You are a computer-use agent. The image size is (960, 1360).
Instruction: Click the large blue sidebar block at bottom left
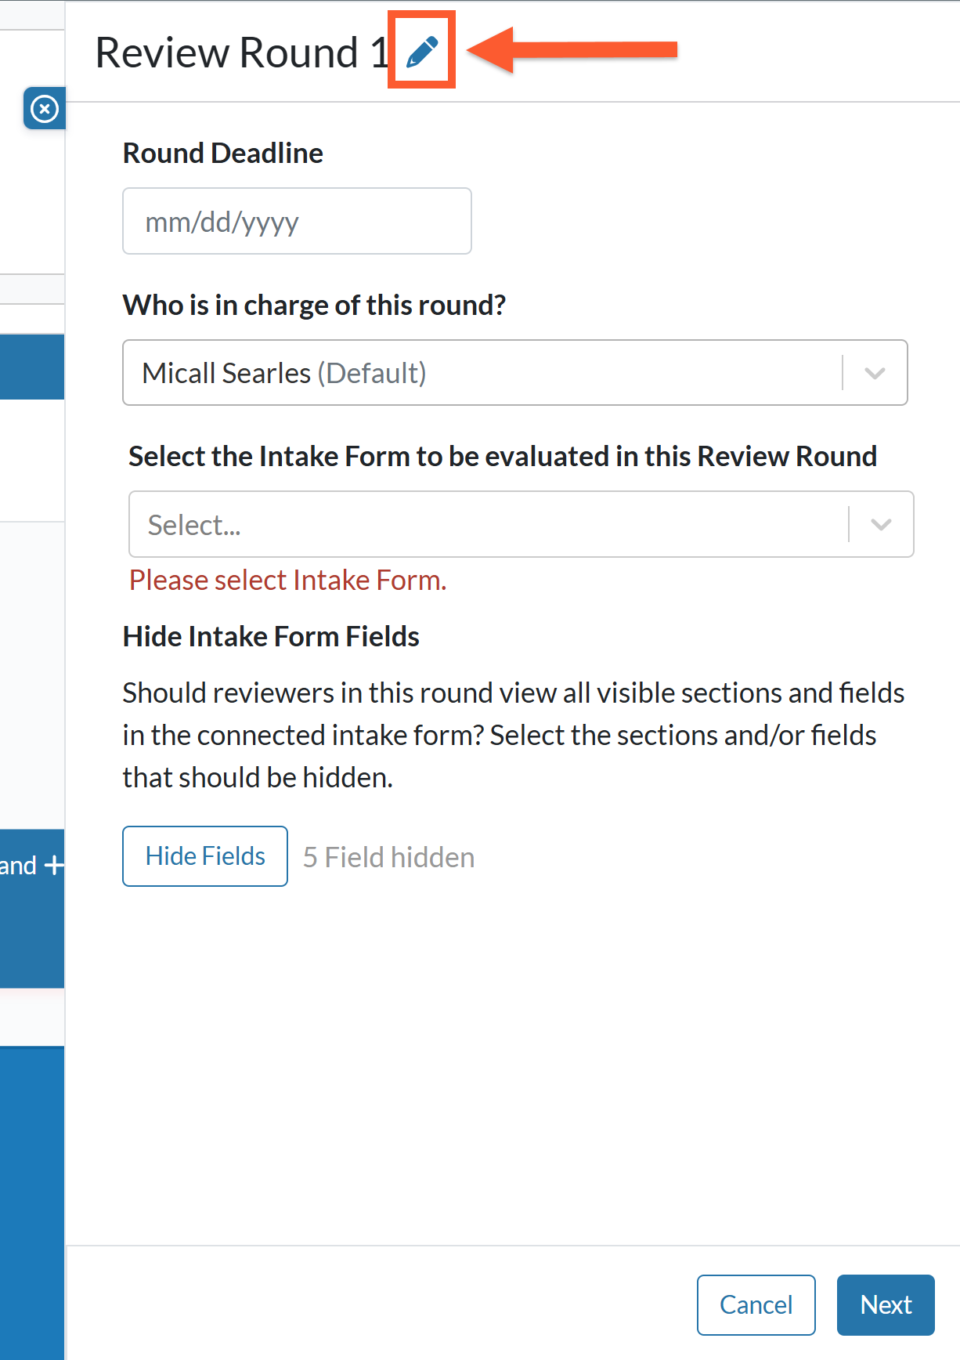click(x=32, y=1203)
